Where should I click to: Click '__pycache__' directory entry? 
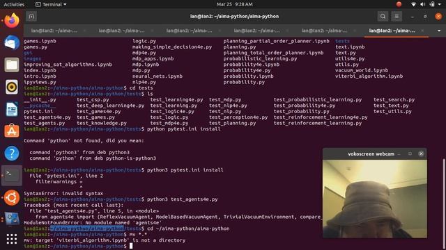pyautogui.click(x=40, y=106)
